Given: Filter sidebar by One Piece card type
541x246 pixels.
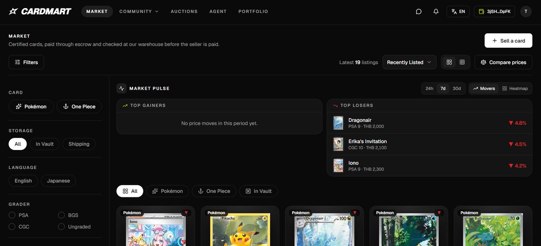Looking at the screenshot, I should coord(79,106).
